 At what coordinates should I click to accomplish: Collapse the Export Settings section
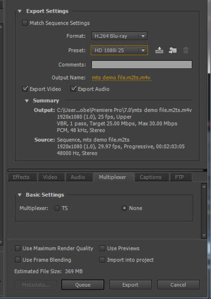[20, 11]
